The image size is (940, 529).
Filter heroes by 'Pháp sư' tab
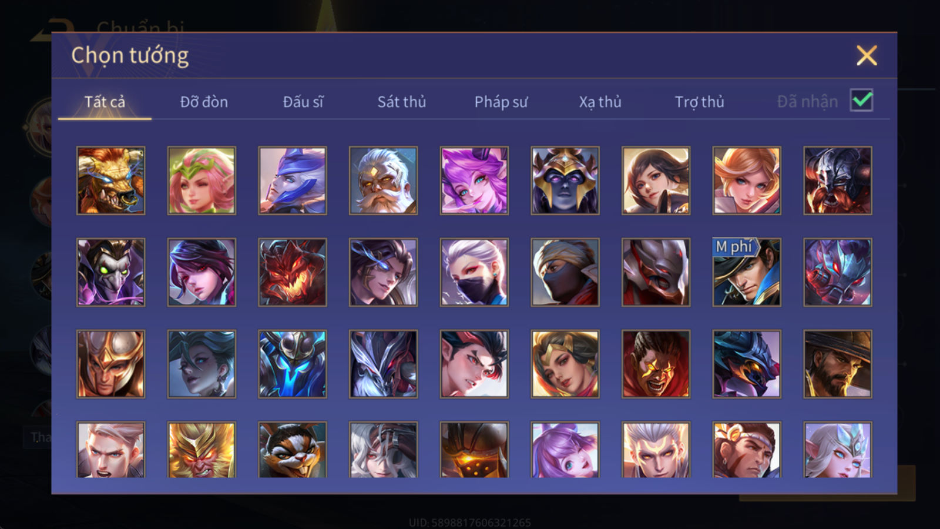click(501, 102)
